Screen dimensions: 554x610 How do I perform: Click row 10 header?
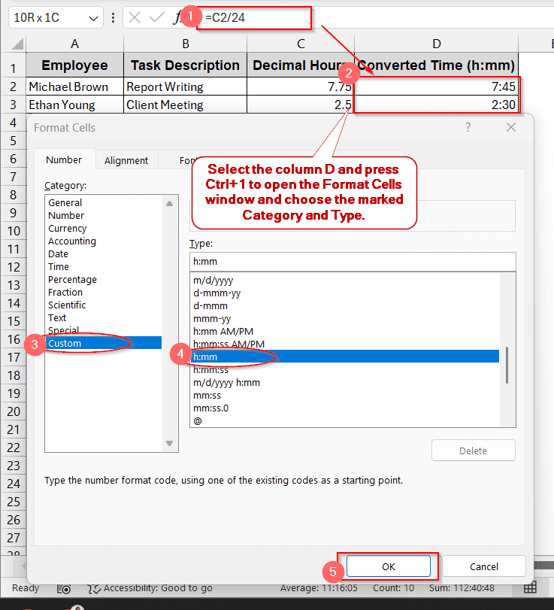[x=14, y=231]
